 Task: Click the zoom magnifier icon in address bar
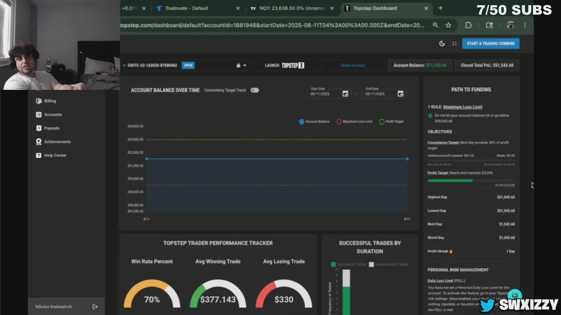coord(435,25)
